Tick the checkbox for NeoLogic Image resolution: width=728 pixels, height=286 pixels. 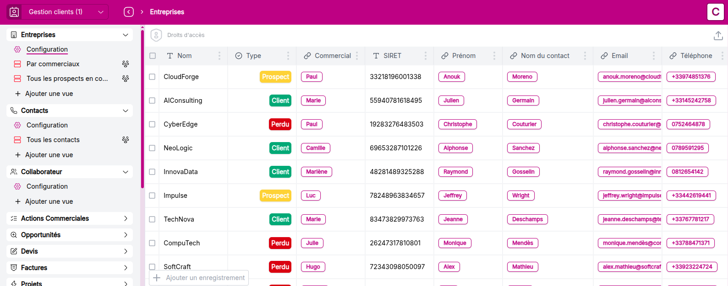pyautogui.click(x=152, y=148)
